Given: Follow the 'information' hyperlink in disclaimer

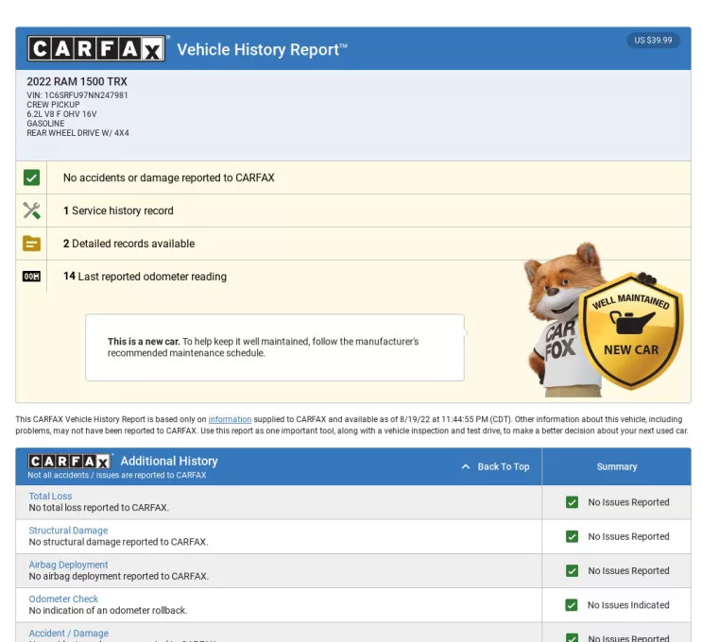Looking at the screenshot, I should [230, 419].
